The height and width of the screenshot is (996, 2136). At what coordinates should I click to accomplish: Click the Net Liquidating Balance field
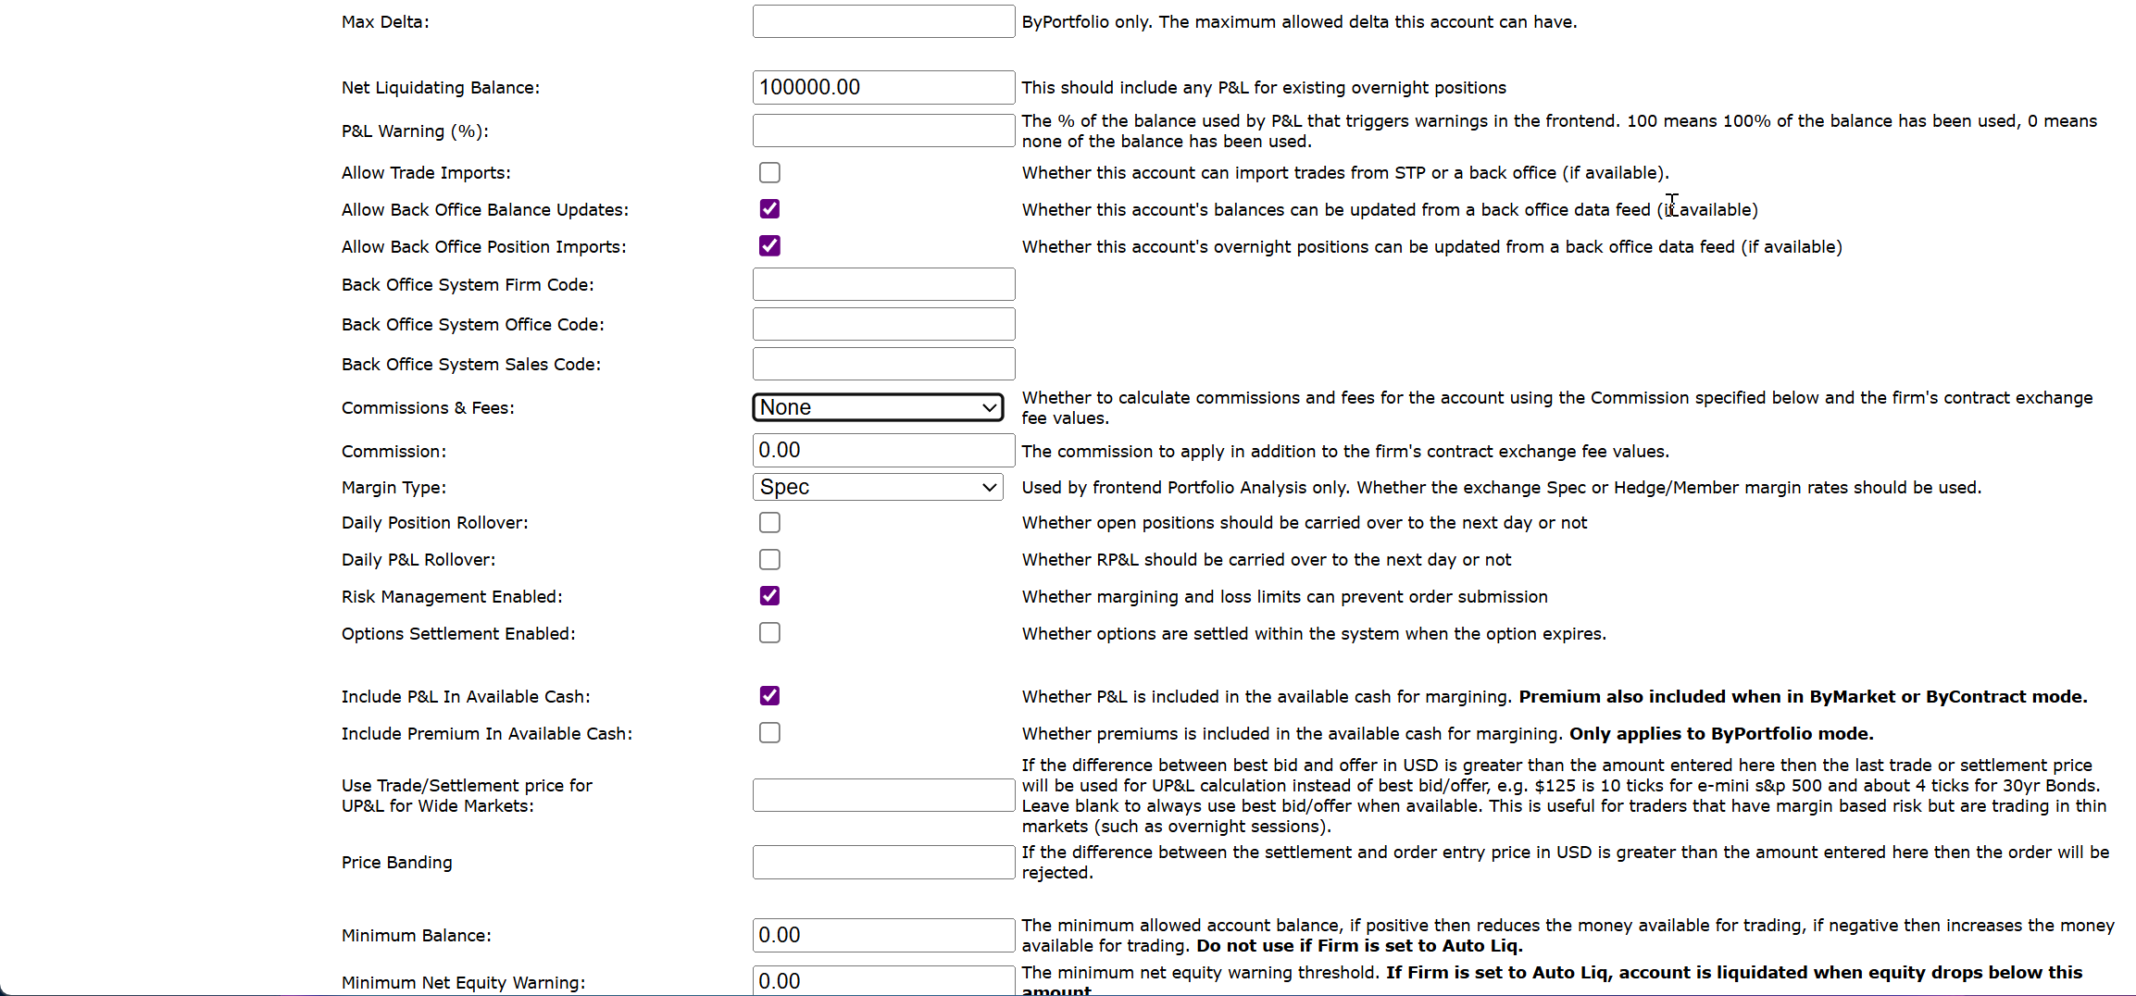[x=883, y=87]
